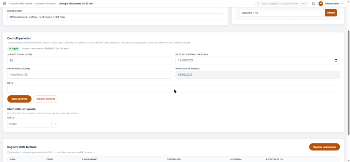Screen dimensions: 350x162
Task: Click the Registro delle tarature heading
Action: point(22,147)
